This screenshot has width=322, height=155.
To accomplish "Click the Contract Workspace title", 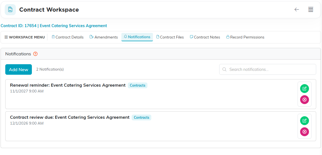I will point(49,10).
